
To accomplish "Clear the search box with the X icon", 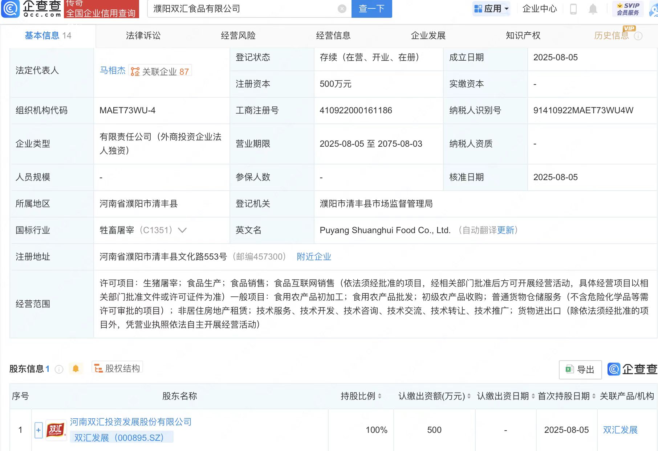I will pyautogui.click(x=342, y=9).
